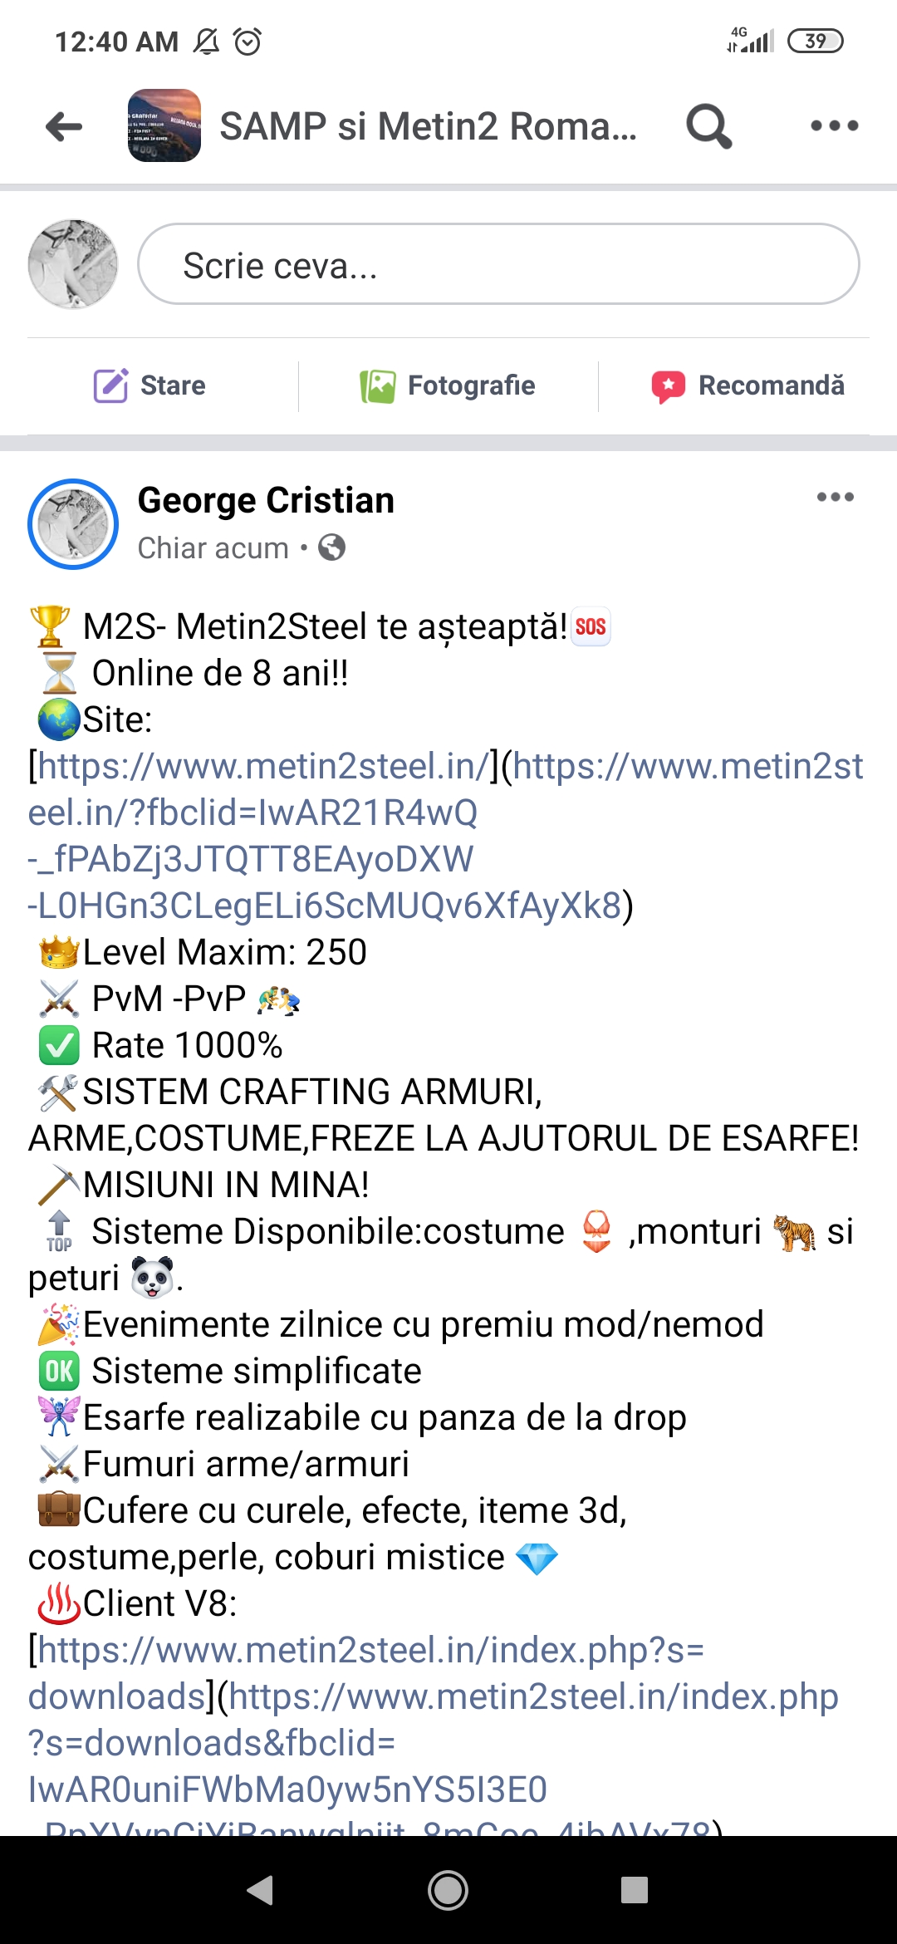The width and height of the screenshot is (897, 1944).
Task: Tap the Stare pencil icon
Action: [x=110, y=385]
